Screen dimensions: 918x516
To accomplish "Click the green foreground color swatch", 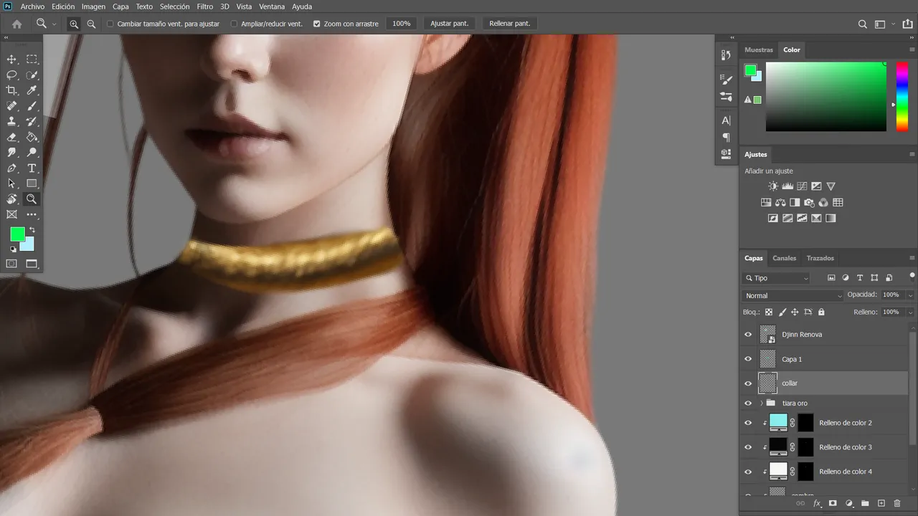I will [x=16, y=234].
